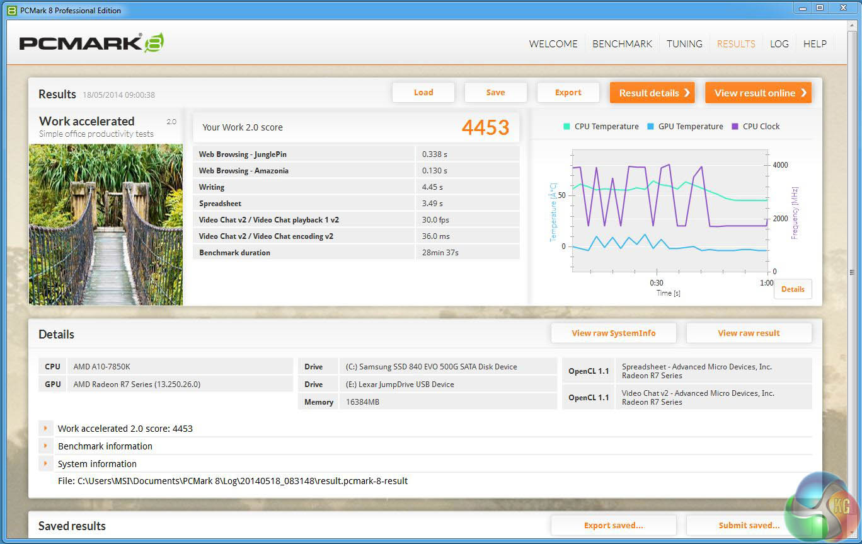
Task: Expand the Work accelerated 2.0 score row
Action: pos(45,429)
